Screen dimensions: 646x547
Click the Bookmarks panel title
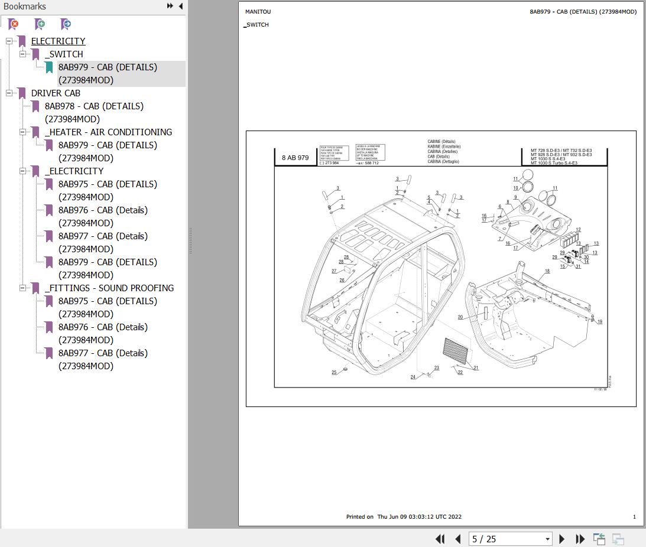(x=25, y=6)
